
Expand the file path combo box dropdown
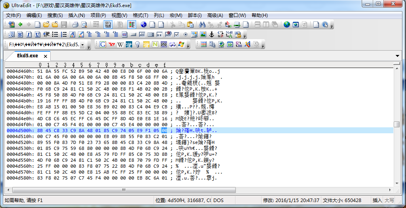[x=83, y=45]
